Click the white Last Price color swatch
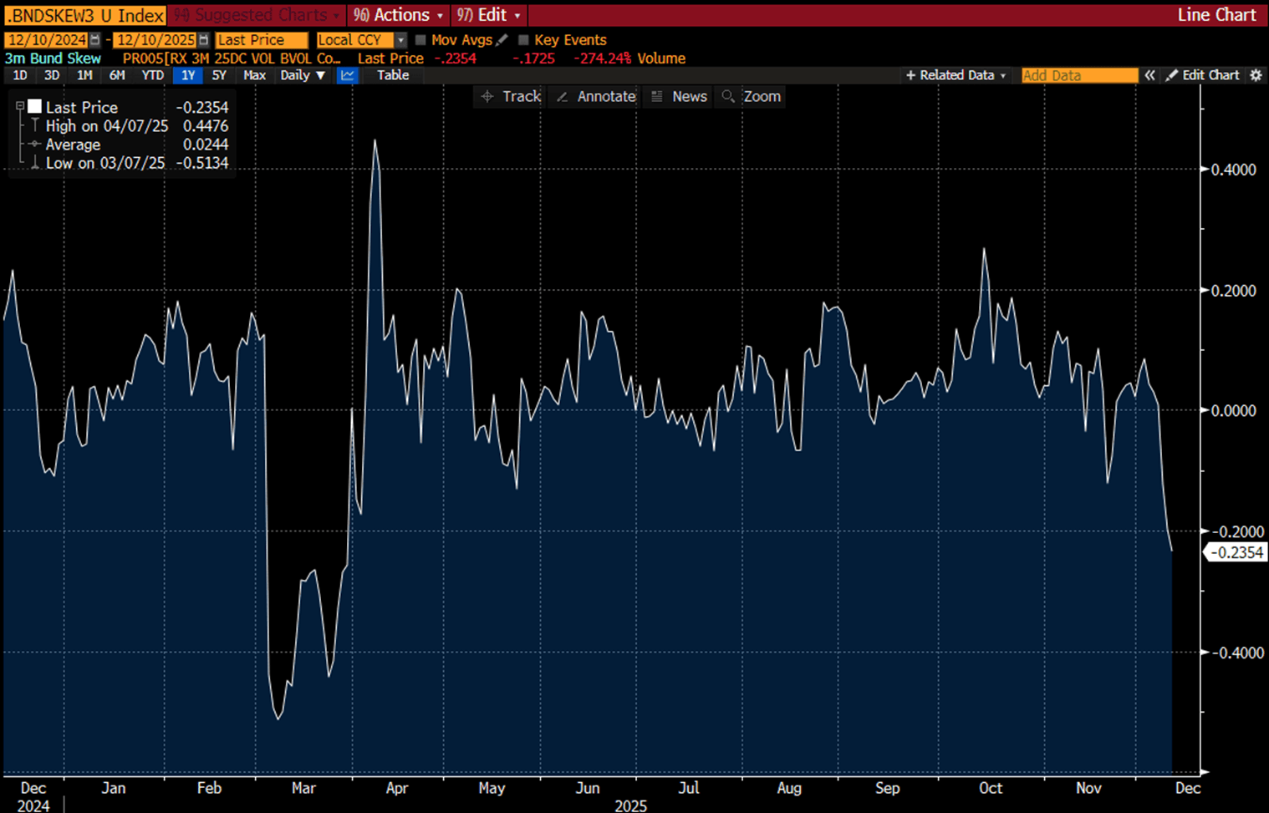Image resolution: width=1269 pixels, height=813 pixels. click(x=34, y=106)
